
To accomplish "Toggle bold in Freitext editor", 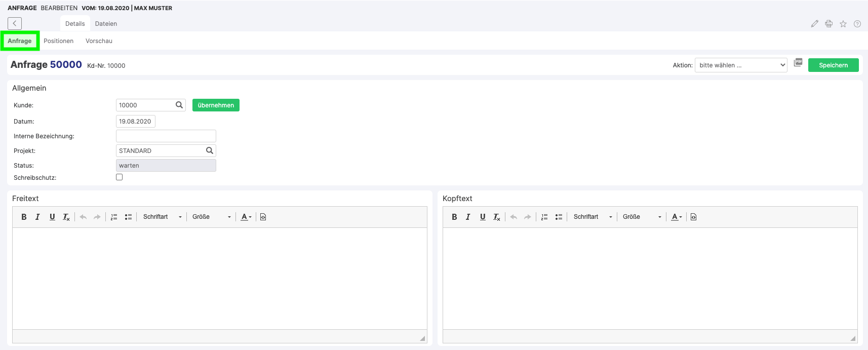I will click(24, 217).
